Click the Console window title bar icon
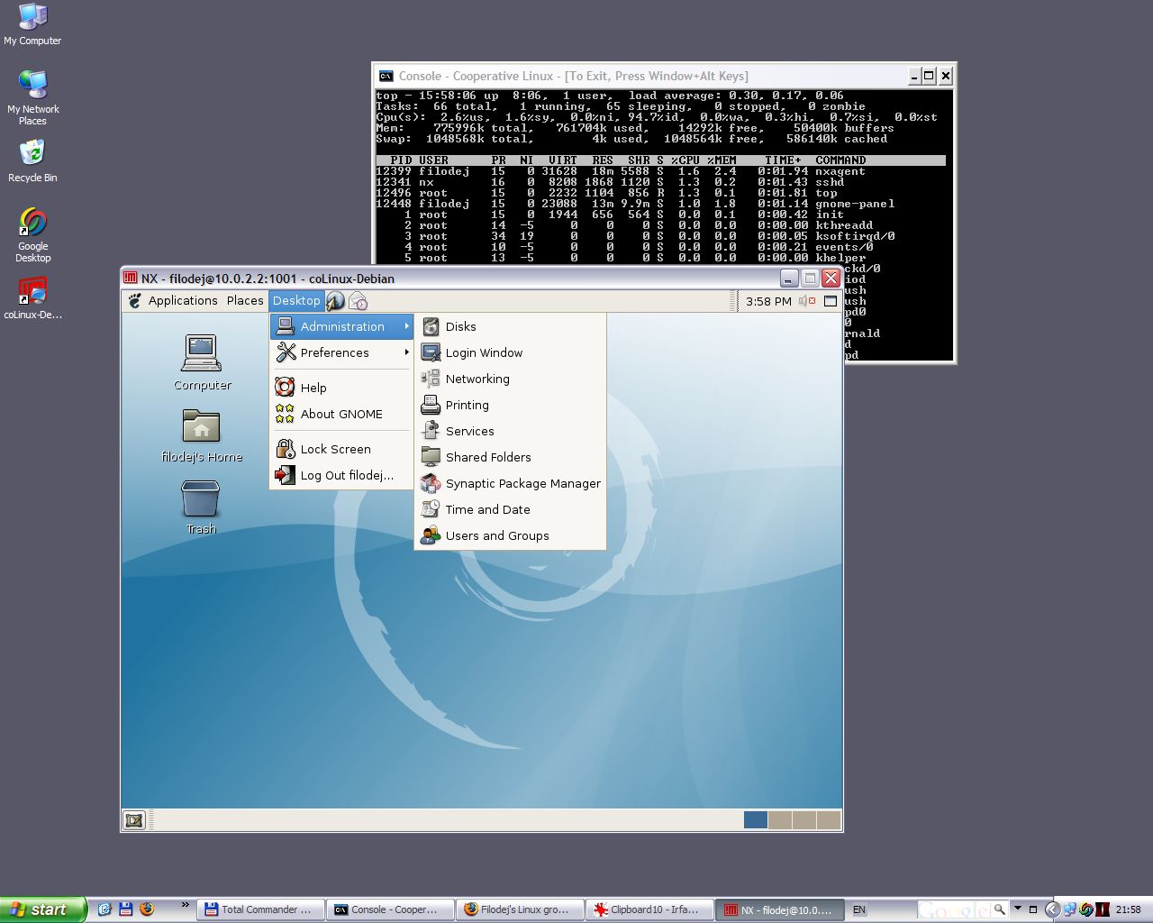 coord(386,76)
